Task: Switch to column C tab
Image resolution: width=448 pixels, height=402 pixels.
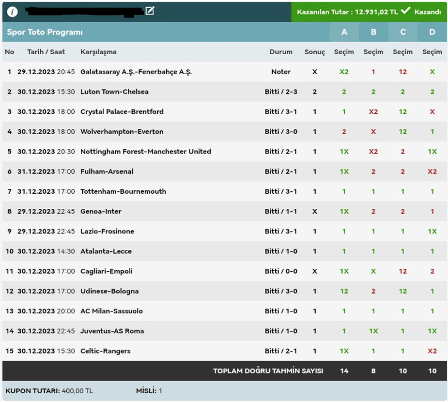Action: [403, 32]
